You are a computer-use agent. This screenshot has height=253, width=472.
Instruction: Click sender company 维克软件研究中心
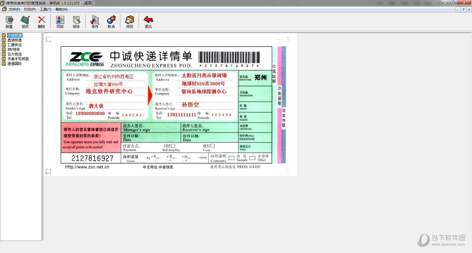109,91
